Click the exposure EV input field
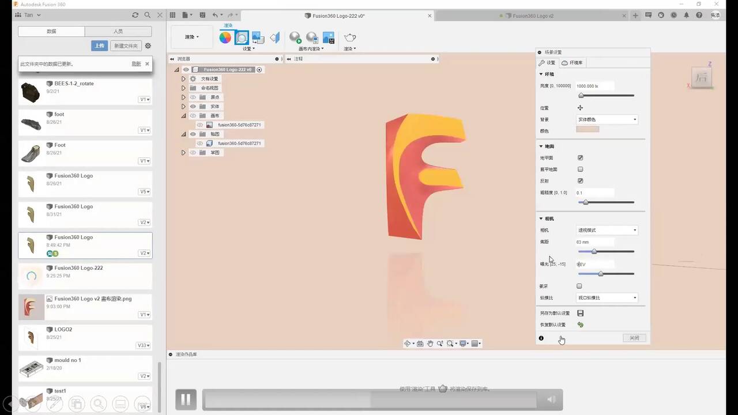Screen dimensions: 738x415 pos(594,264)
